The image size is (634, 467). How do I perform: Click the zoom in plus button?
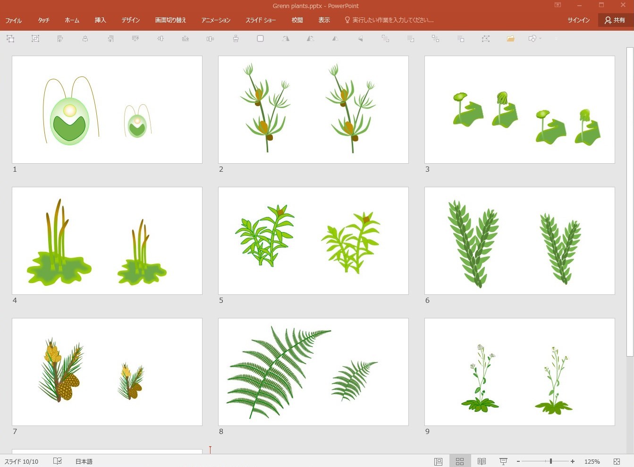point(573,461)
